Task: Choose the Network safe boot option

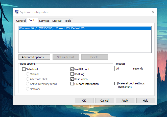Action: tap(28, 89)
